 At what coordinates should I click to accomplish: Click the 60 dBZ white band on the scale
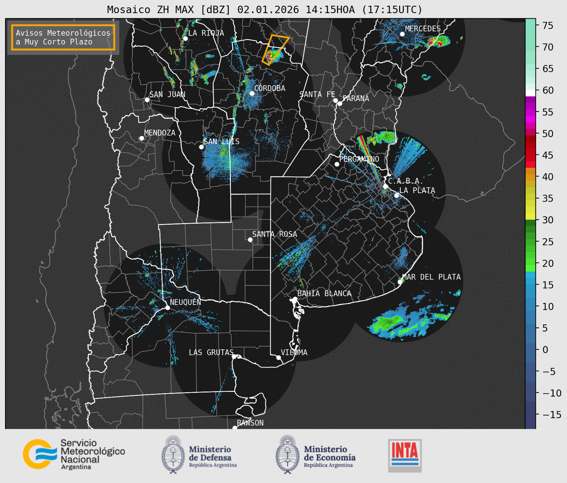pos(530,93)
